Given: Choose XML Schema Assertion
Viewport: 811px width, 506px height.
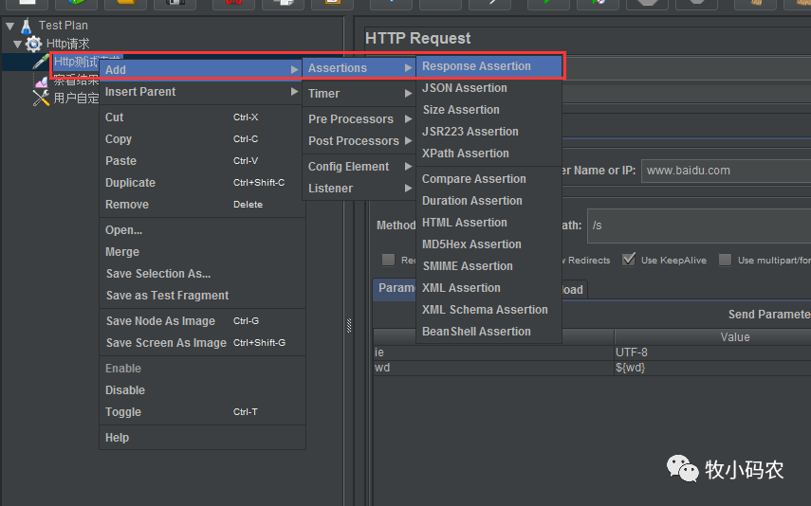Looking at the screenshot, I should point(488,309).
